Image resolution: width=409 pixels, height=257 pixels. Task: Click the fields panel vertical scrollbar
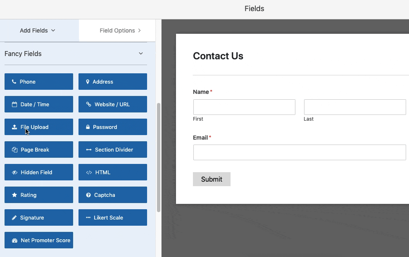point(158,157)
